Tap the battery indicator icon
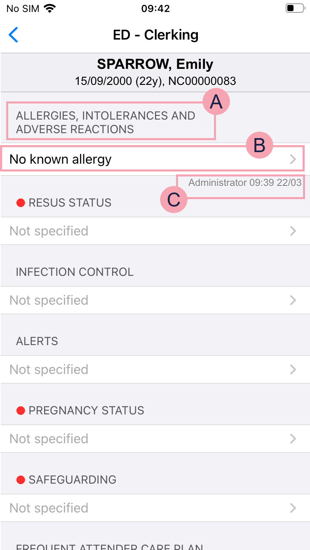The height and width of the screenshot is (550, 310). pos(295,8)
